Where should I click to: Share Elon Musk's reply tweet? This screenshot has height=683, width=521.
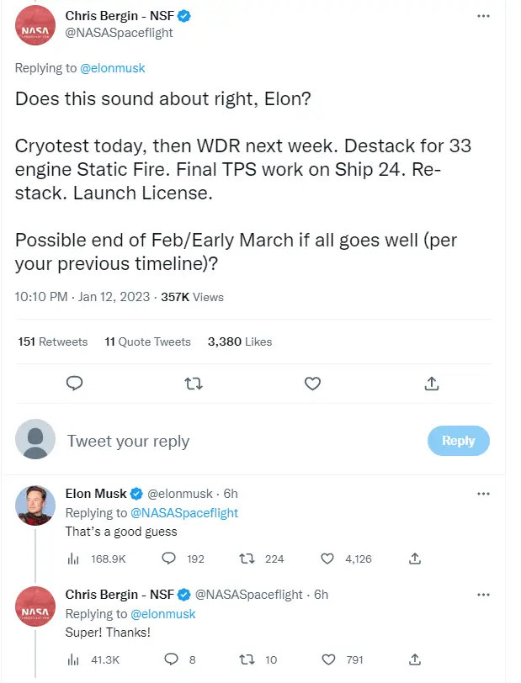(x=414, y=558)
